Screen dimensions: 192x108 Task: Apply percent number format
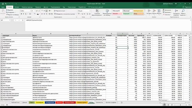[82, 14]
